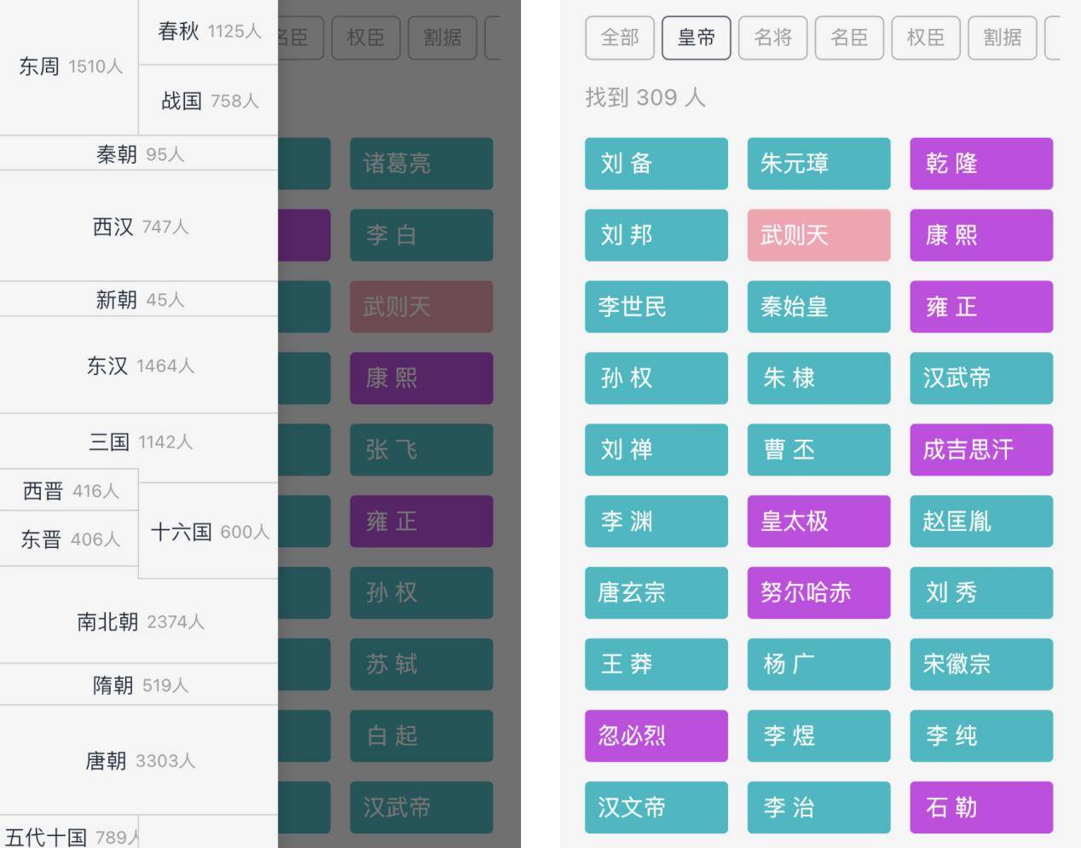The width and height of the screenshot is (1081, 848).
Task: Choose 战国 period from the sidebar
Action: [209, 101]
